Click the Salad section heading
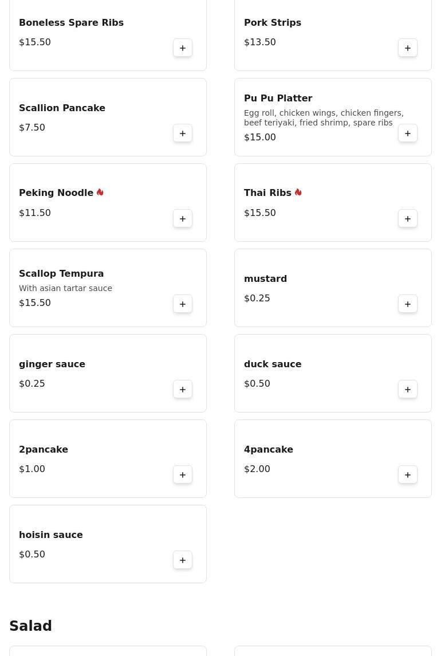 click(31, 626)
